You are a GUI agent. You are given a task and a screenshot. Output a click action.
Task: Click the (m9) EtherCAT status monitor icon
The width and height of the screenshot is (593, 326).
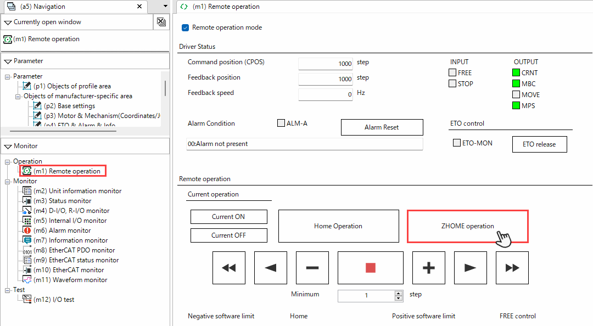point(27,260)
